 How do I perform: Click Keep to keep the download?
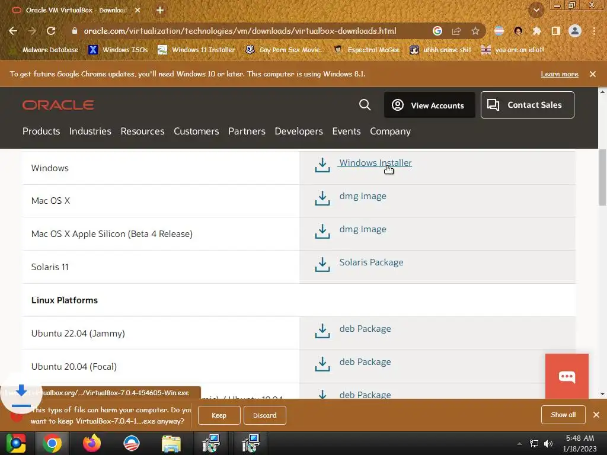coord(219,415)
